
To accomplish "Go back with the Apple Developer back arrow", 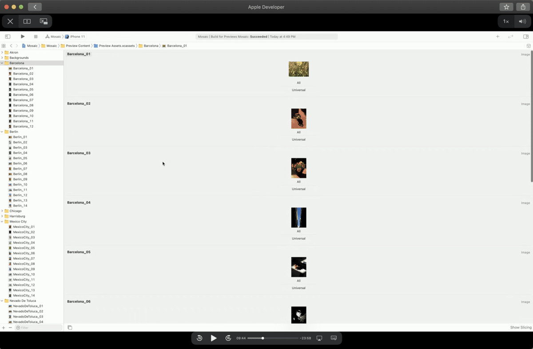I will 35,7.
